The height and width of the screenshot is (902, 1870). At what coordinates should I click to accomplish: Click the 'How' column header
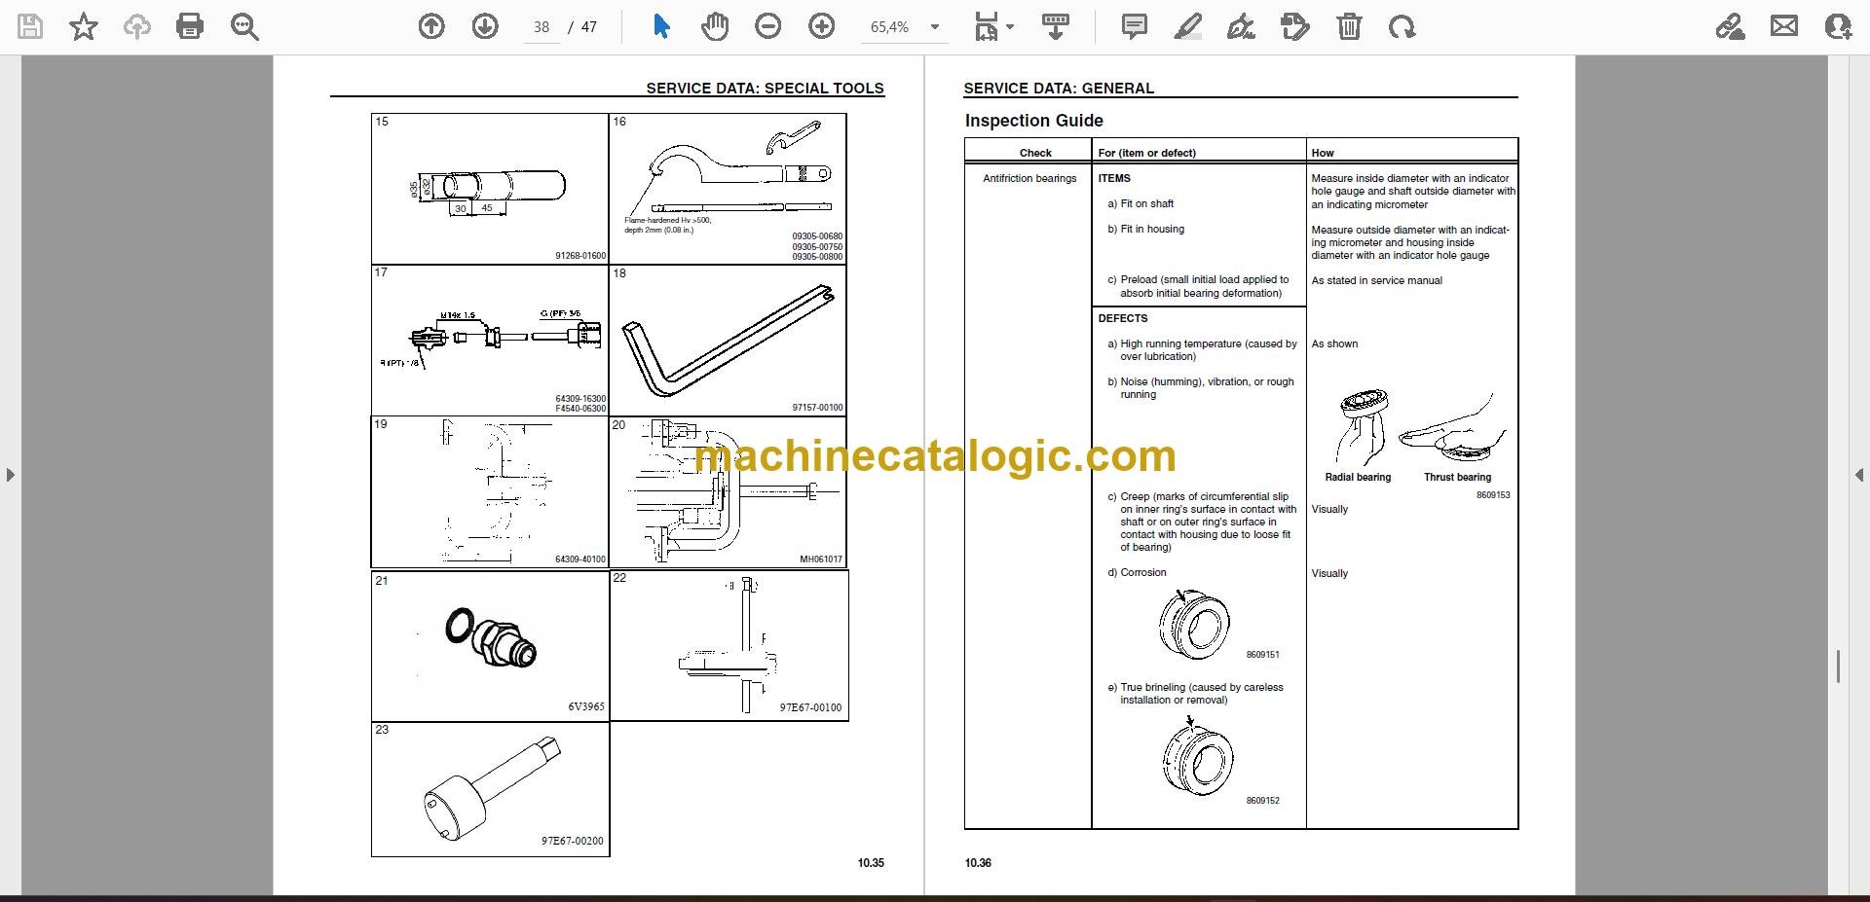(x=1323, y=153)
